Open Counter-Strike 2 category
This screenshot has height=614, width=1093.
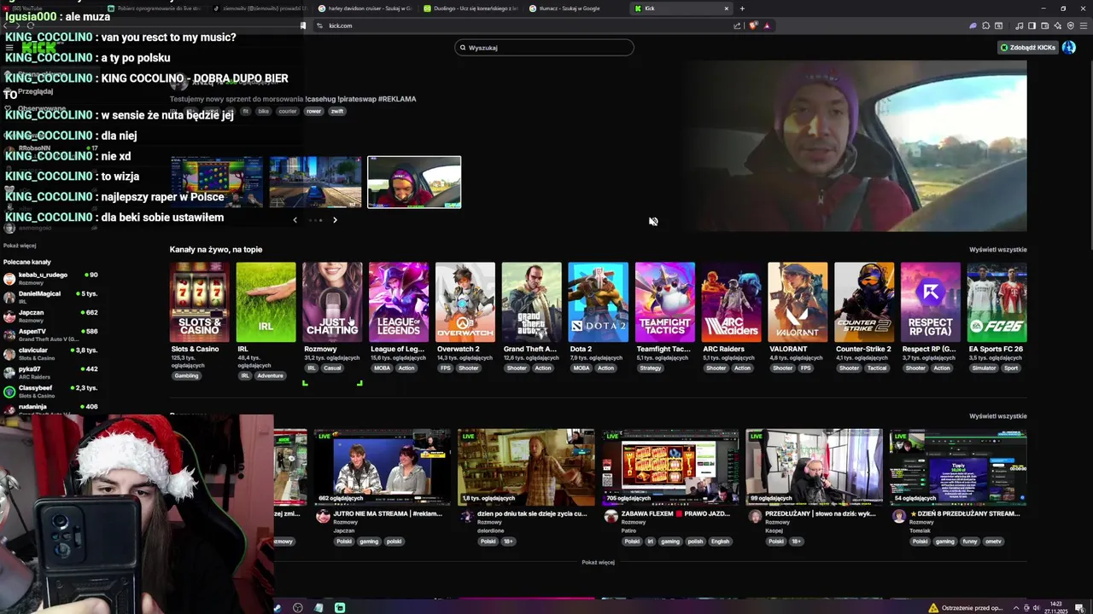click(x=864, y=302)
